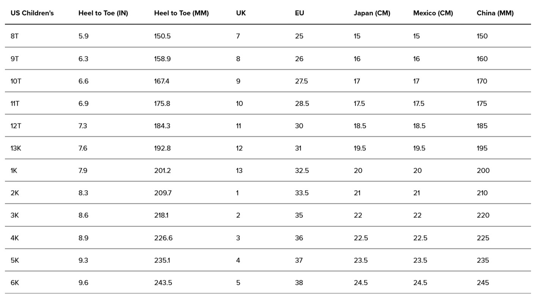
Task: Click the Heel to Toe (MM) header
Action: point(181,13)
